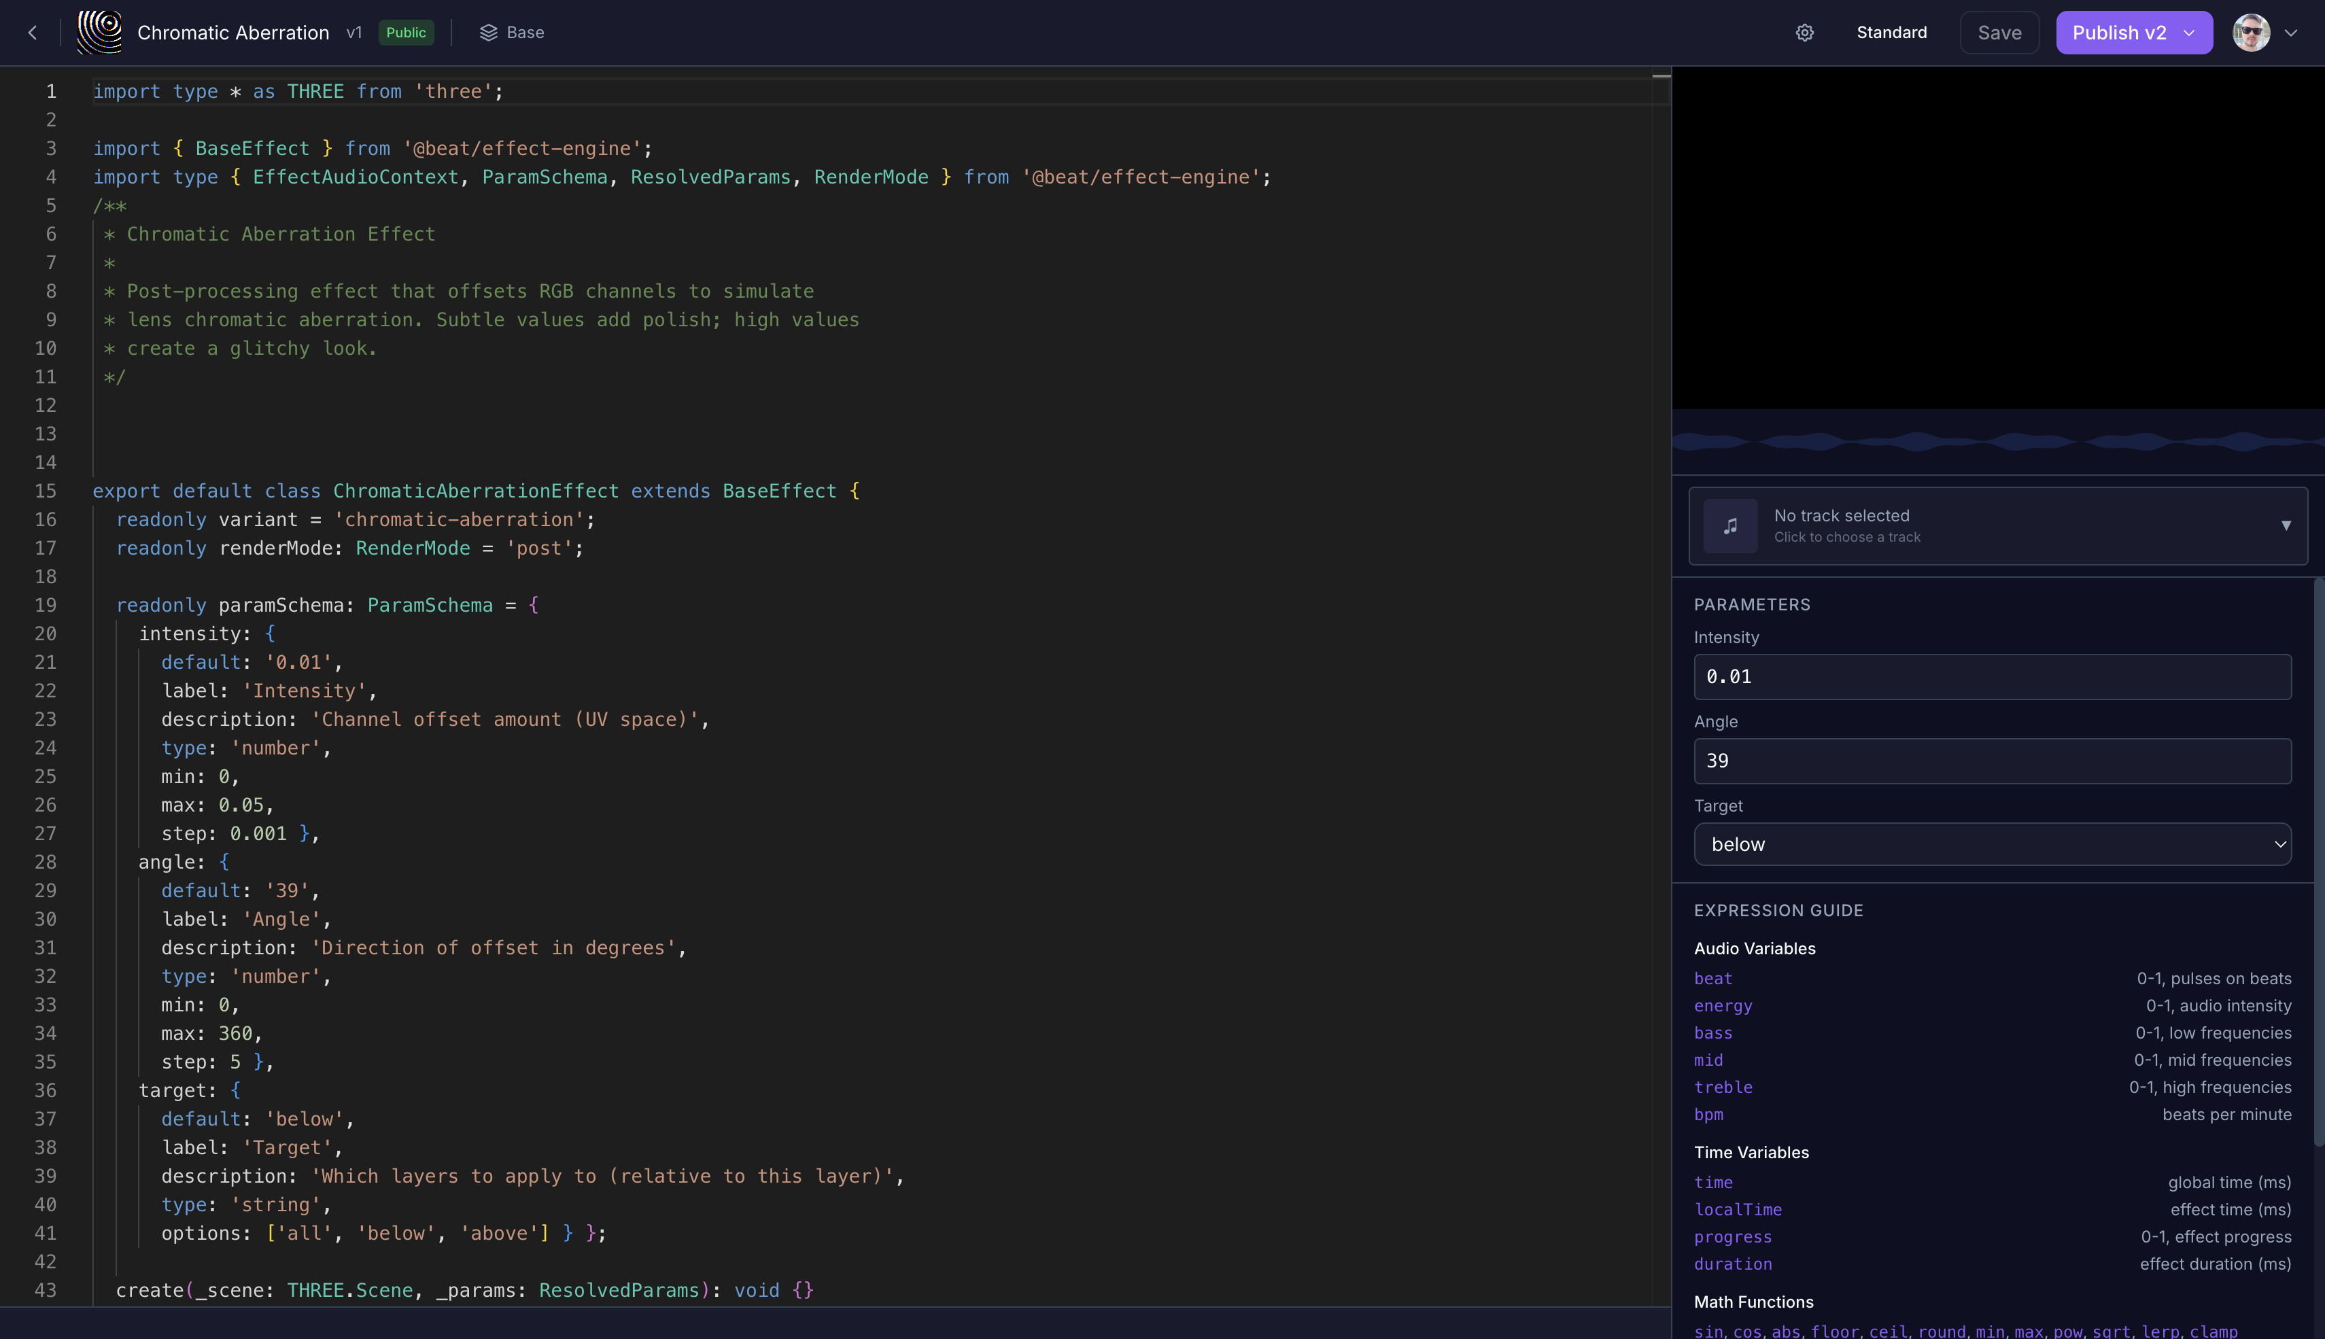Click the back arrow icon in the header
2325x1339 pixels.
tap(33, 32)
